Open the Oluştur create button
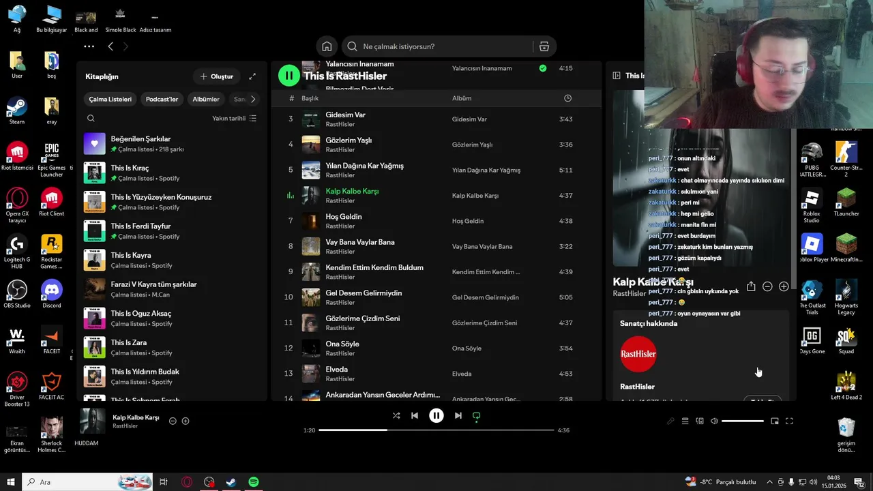This screenshot has width=873, height=491. (217, 76)
